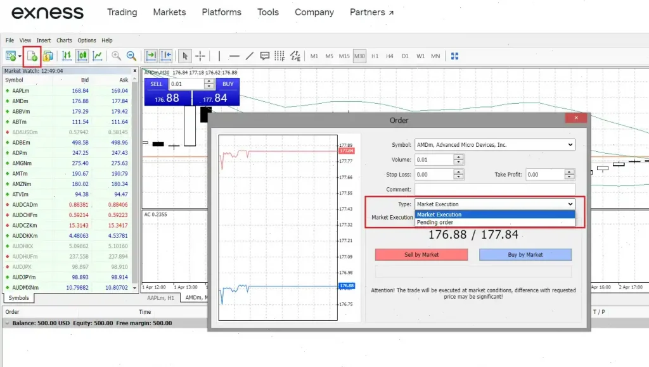The height and width of the screenshot is (367, 649).
Task: Select the bar chart icon
Action: coord(67,56)
